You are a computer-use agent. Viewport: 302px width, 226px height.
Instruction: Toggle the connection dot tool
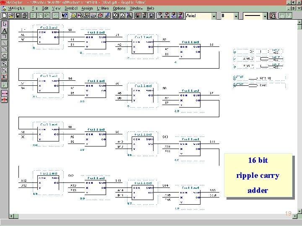(5, 85)
